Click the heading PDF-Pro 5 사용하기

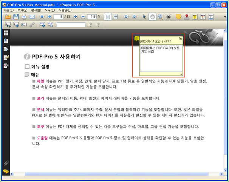coord(56,57)
